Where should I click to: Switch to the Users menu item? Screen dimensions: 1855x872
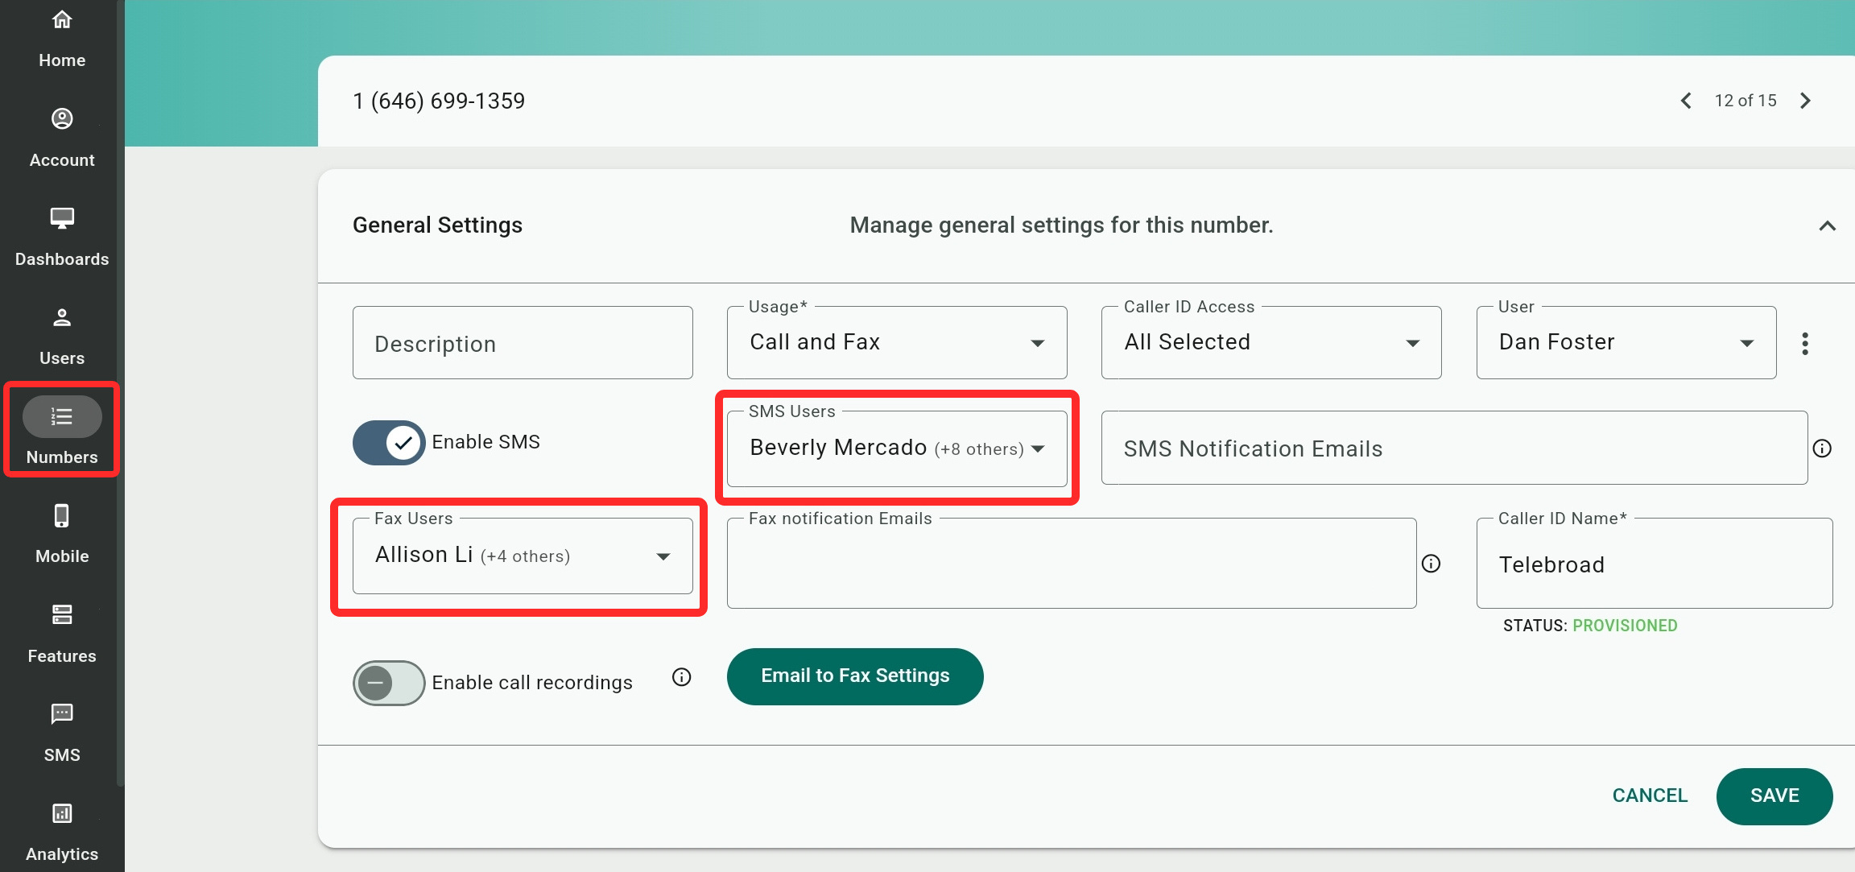62,336
